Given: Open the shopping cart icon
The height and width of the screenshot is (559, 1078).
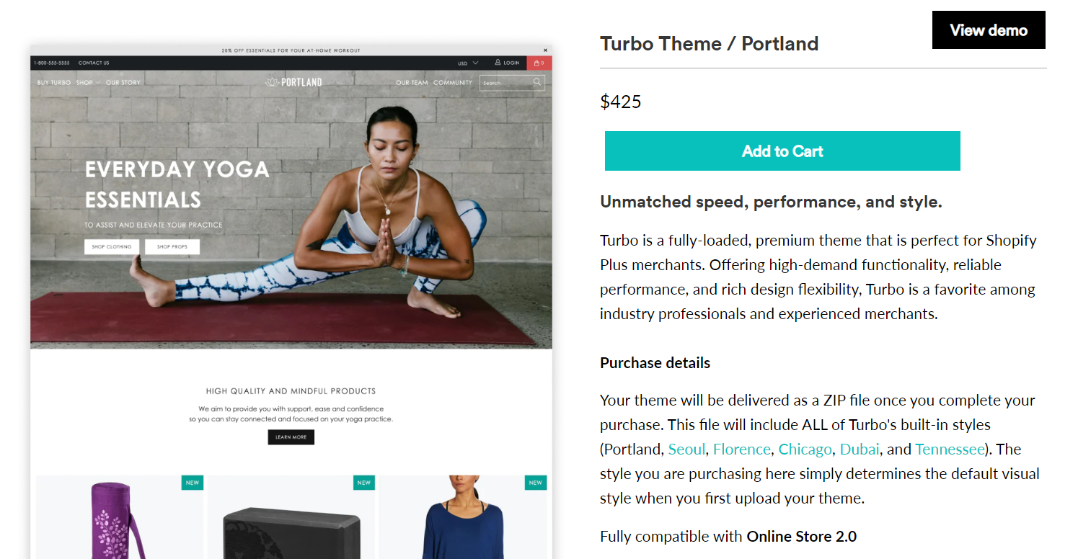Looking at the screenshot, I should (x=538, y=63).
